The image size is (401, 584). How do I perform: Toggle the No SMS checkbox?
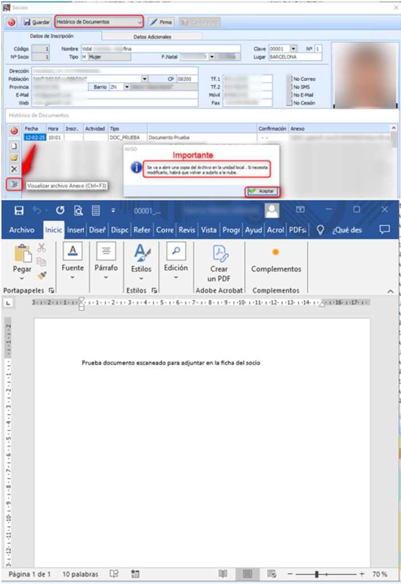290,87
